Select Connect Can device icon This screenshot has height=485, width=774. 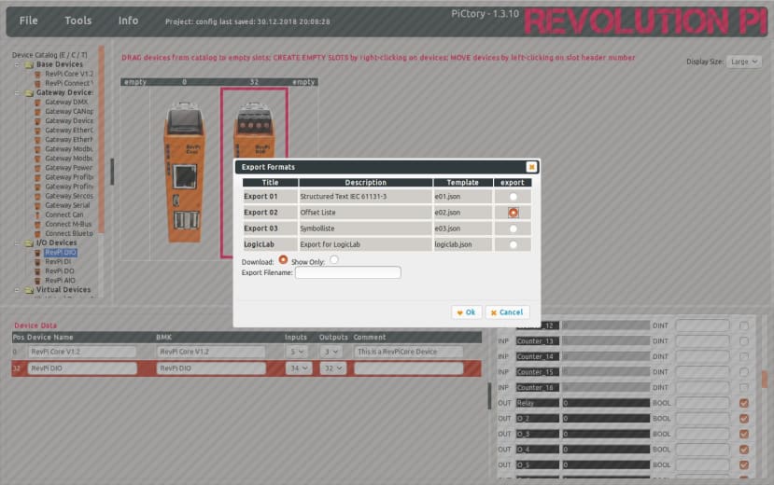tap(37, 215)
